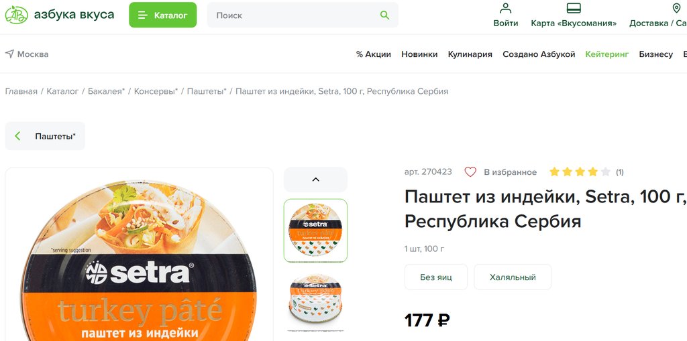This screenshot has width=687, height=341.
Task: Click the Бакалея* breadcrumb link
Action: pyautogui.click(x=107, y=92)
